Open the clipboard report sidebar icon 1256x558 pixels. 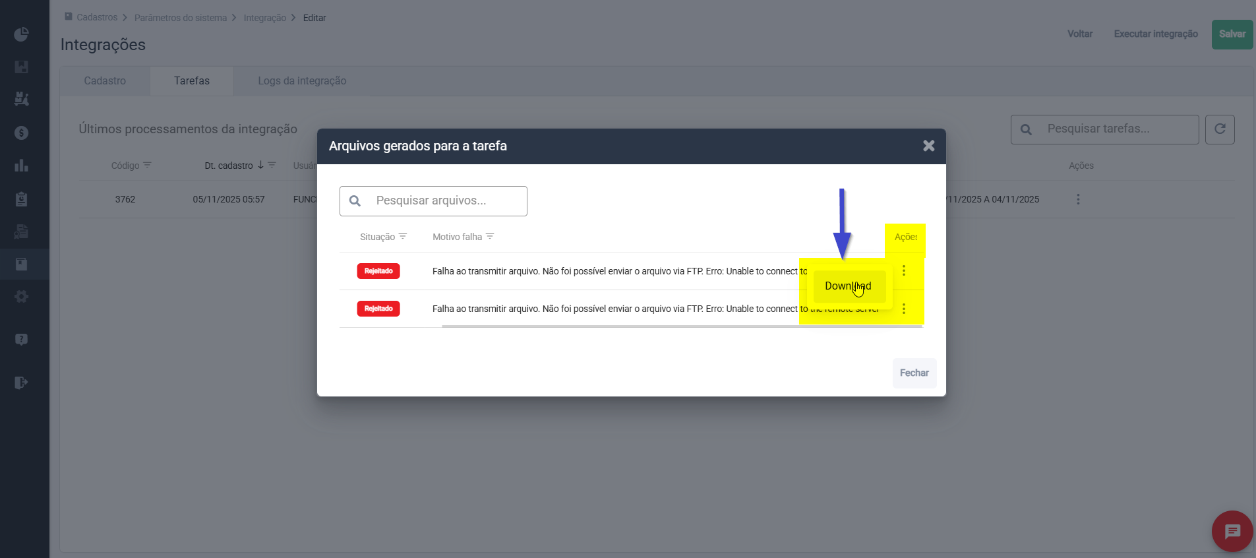pos(21,199)
